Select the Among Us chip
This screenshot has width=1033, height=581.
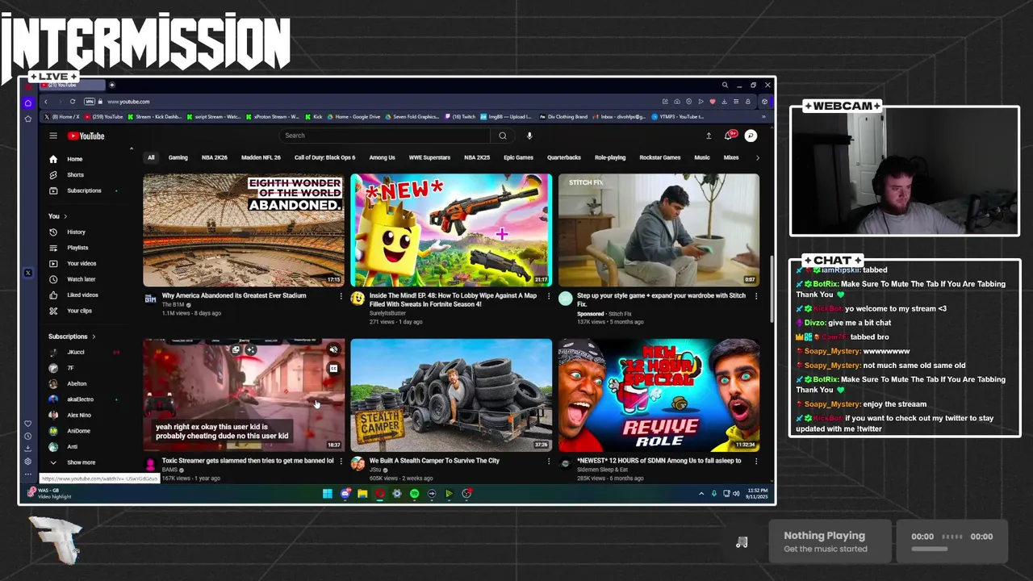[x=382, y=157]
